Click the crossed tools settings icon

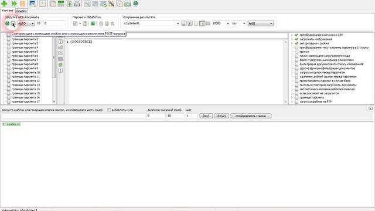tap(111, 4)
